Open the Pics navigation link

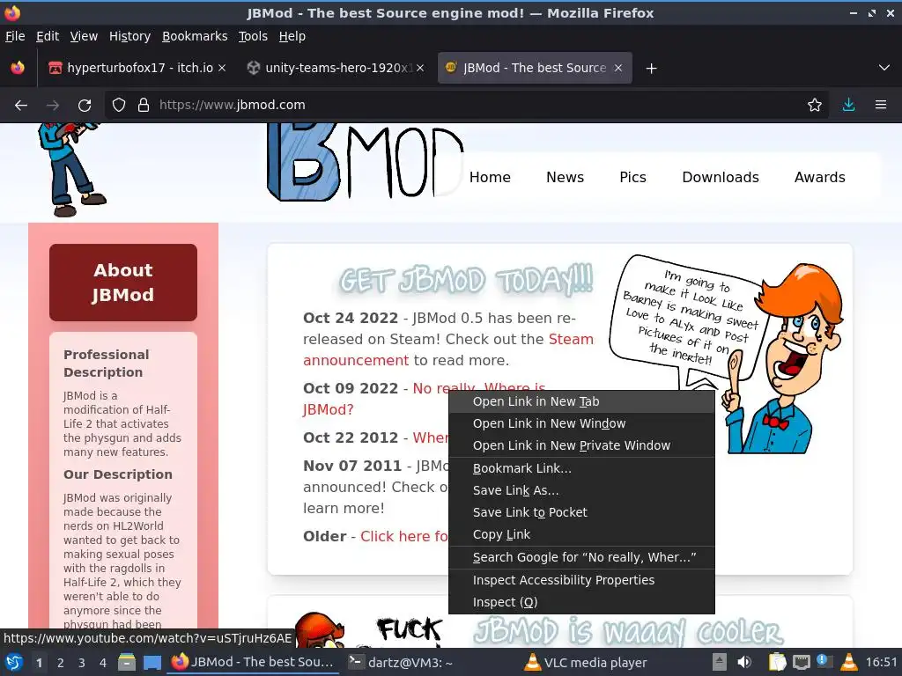tap(632, 178)
